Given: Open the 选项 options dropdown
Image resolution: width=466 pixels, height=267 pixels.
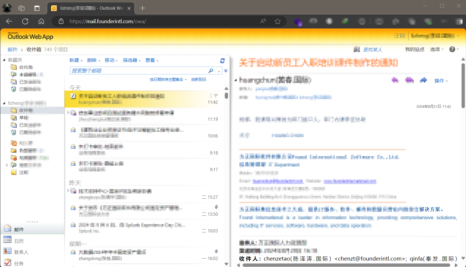Looking at the screenshot, I should pos(437,50).
